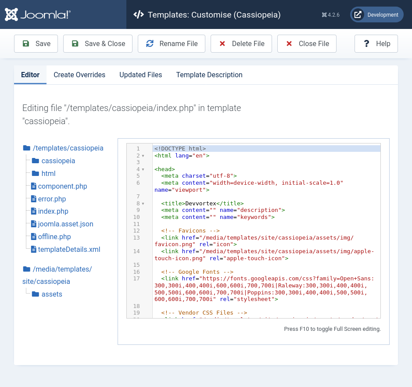Image resolution: width=412 pixels, height=387 pixels.
Task: Click the file icon beside component.php
Action: 33,186
